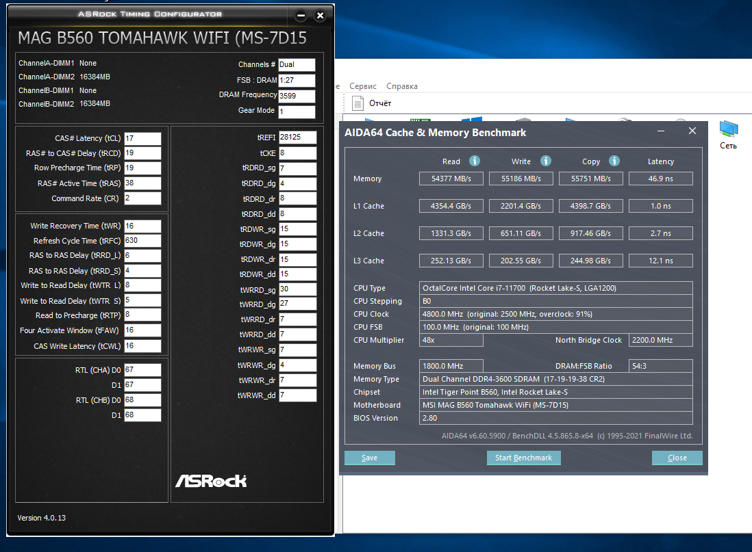Viewport: 752px width, 552px height.
Task: Open the Сервис menu
Action: [x=362, y=86]
